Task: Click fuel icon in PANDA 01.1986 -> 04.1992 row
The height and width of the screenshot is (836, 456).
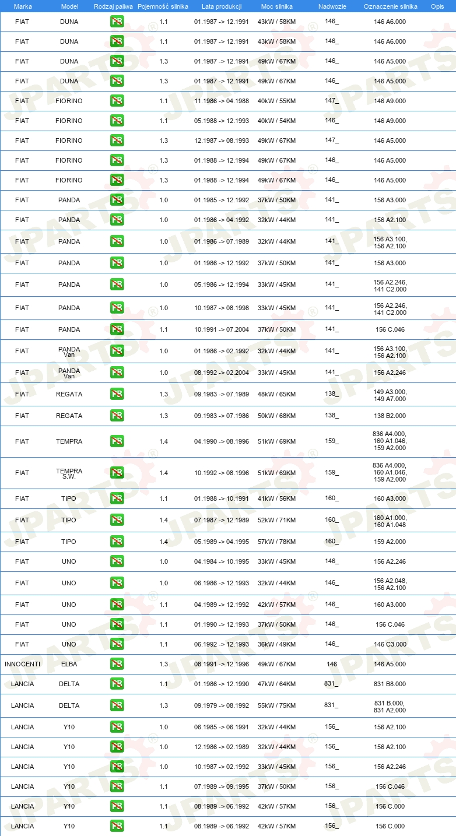Action: pyautogui.click(x=117, y=220)
